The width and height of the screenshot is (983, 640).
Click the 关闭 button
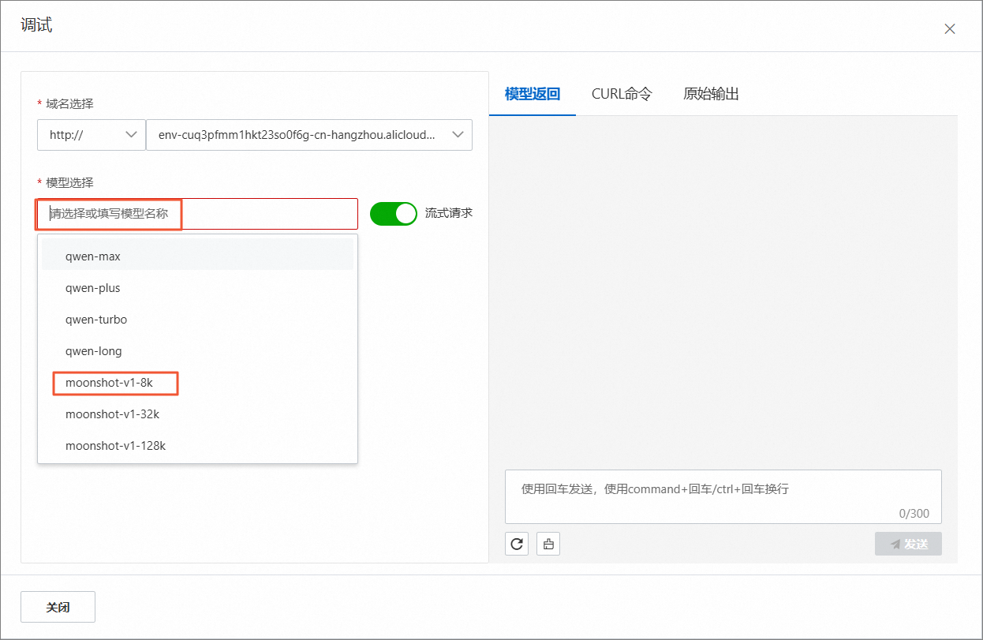(x=58, y=608)
